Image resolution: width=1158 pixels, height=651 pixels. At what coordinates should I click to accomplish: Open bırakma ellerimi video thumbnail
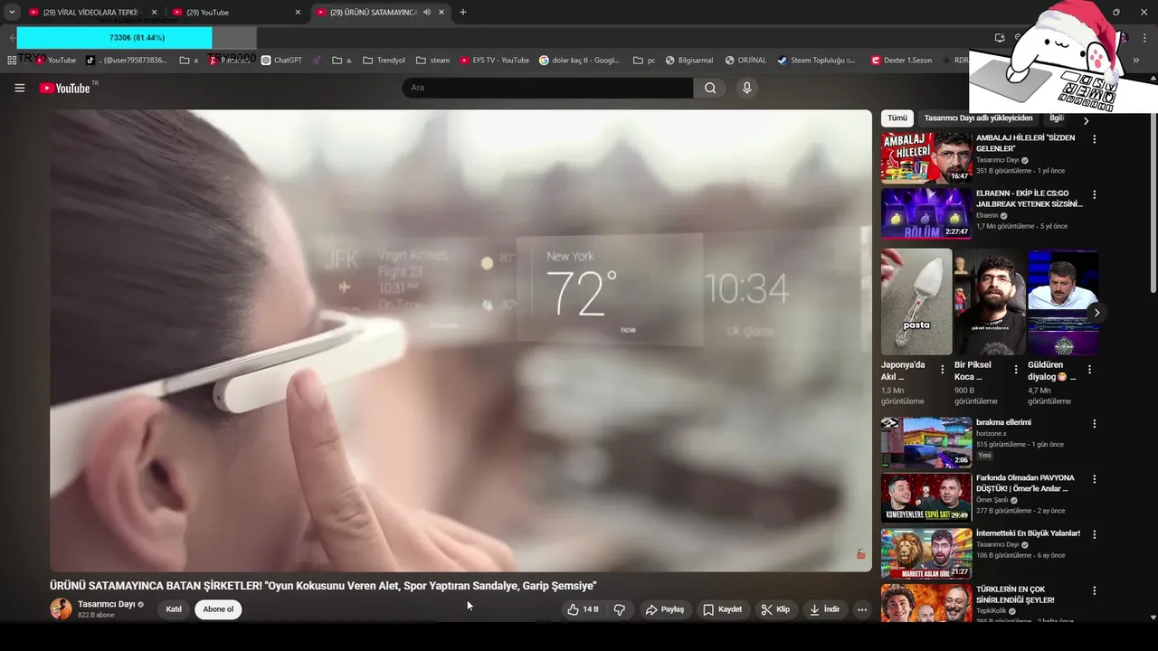[926, 442]
